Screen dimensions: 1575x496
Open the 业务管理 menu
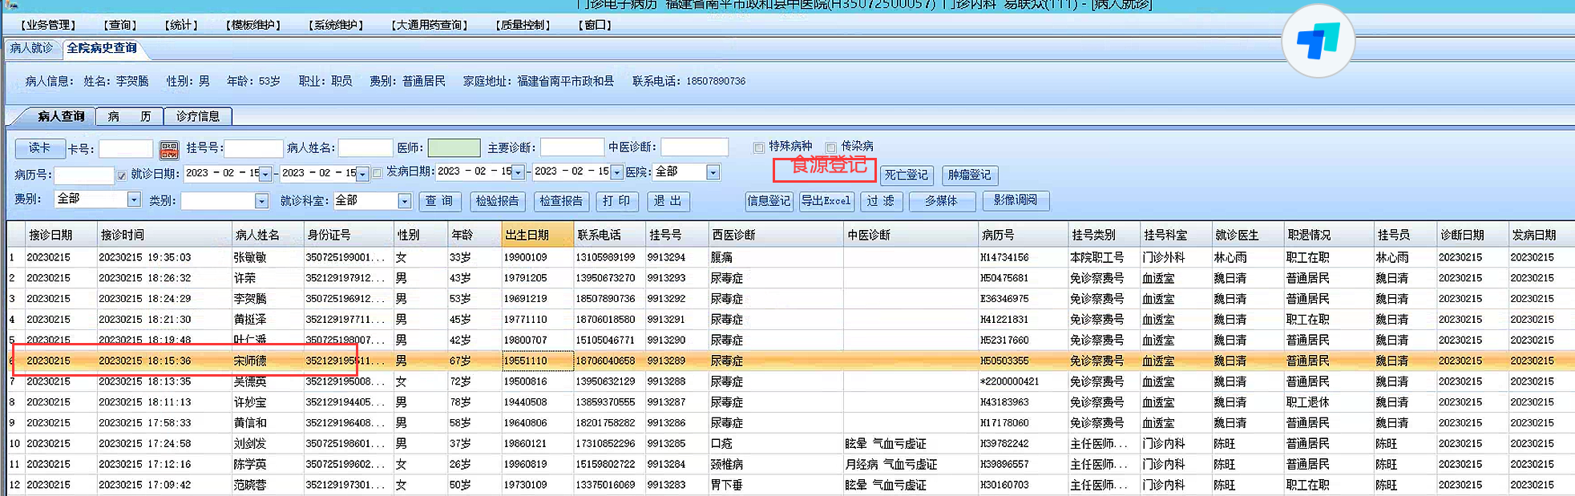(x=48, y=25)
